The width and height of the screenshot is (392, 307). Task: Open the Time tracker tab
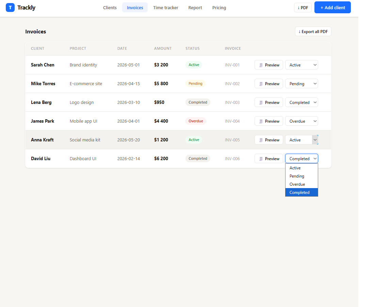(x=165, y=7)
